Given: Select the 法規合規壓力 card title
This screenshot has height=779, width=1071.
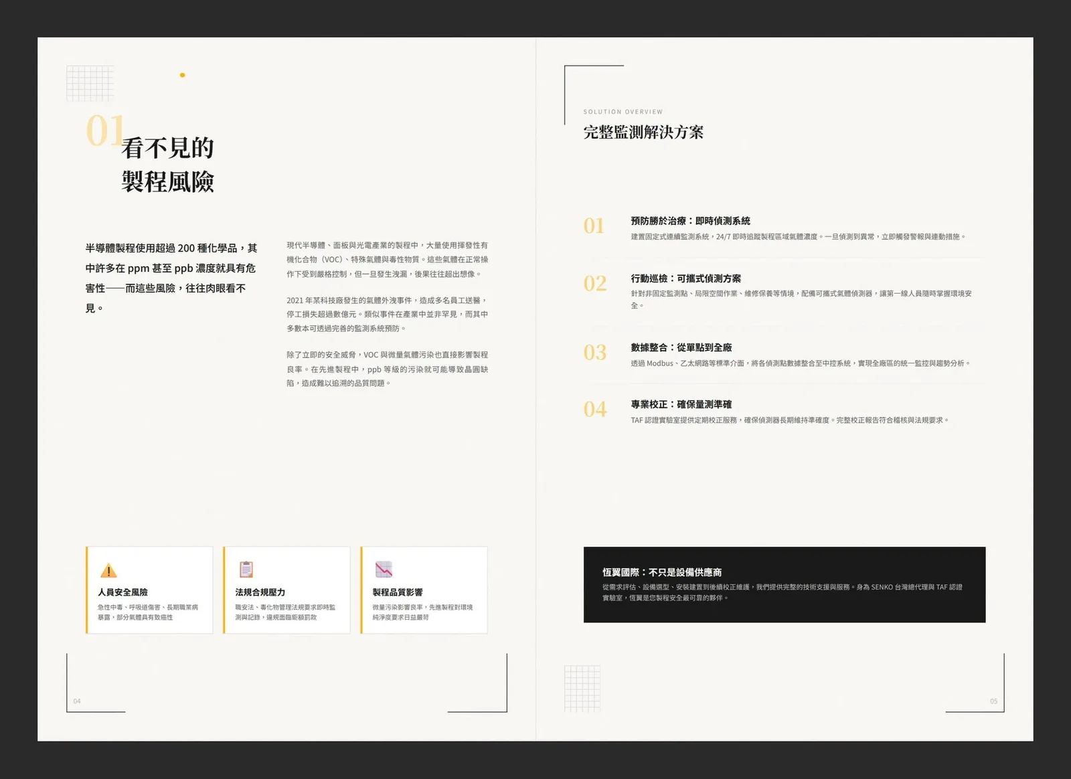Looking at the screenshot, I should pos(260,592).
